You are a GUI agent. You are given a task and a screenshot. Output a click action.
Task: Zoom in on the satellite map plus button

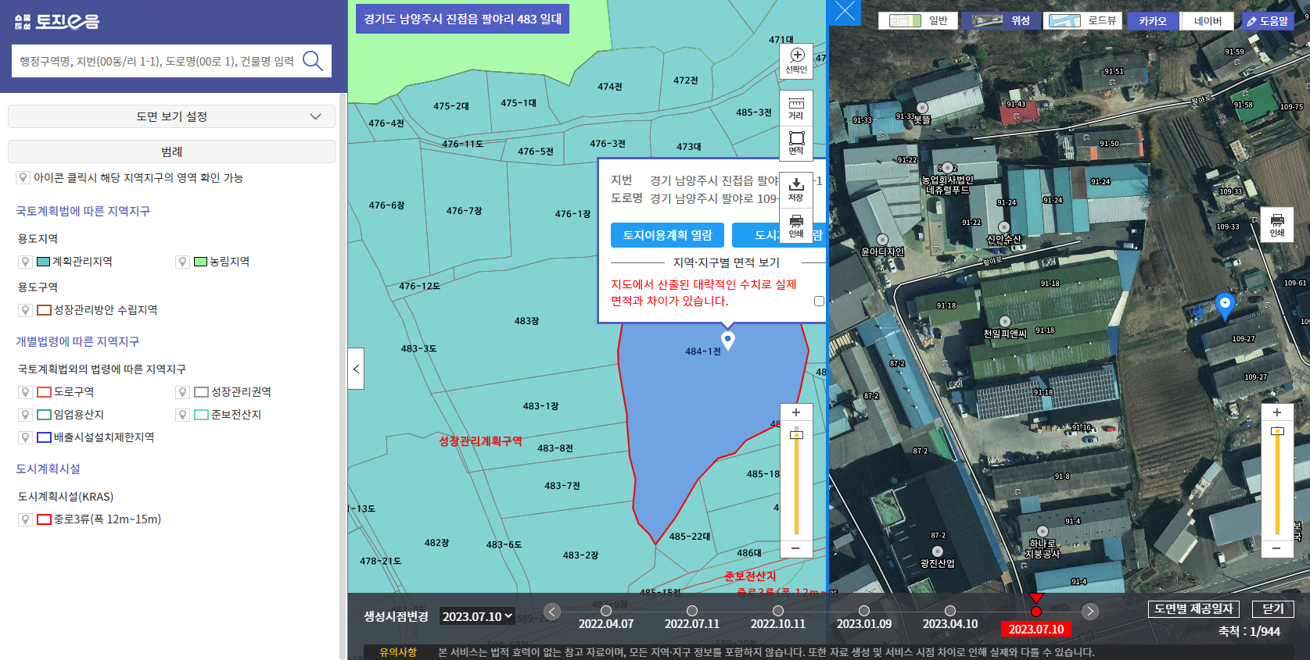1277,412
